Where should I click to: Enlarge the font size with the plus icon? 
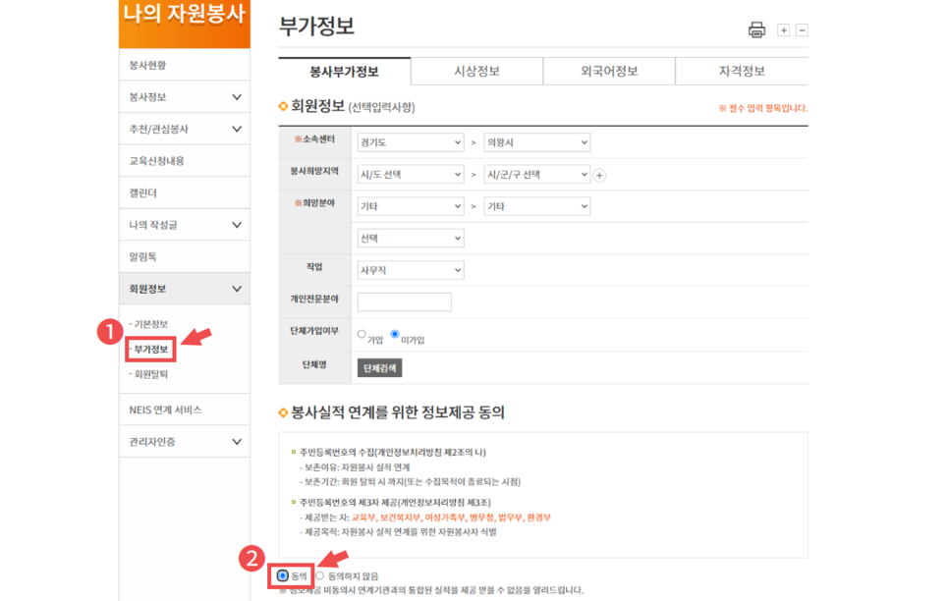783,29
